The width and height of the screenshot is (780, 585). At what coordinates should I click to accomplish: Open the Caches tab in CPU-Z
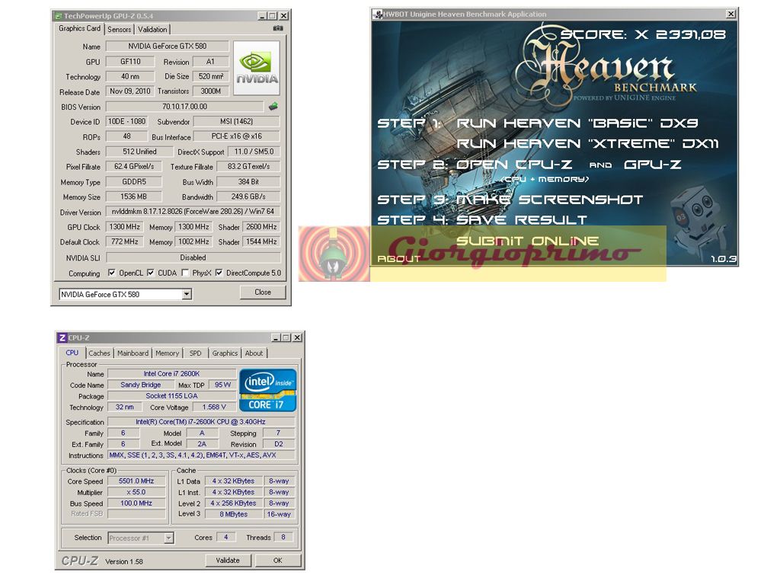pos(99,353)
